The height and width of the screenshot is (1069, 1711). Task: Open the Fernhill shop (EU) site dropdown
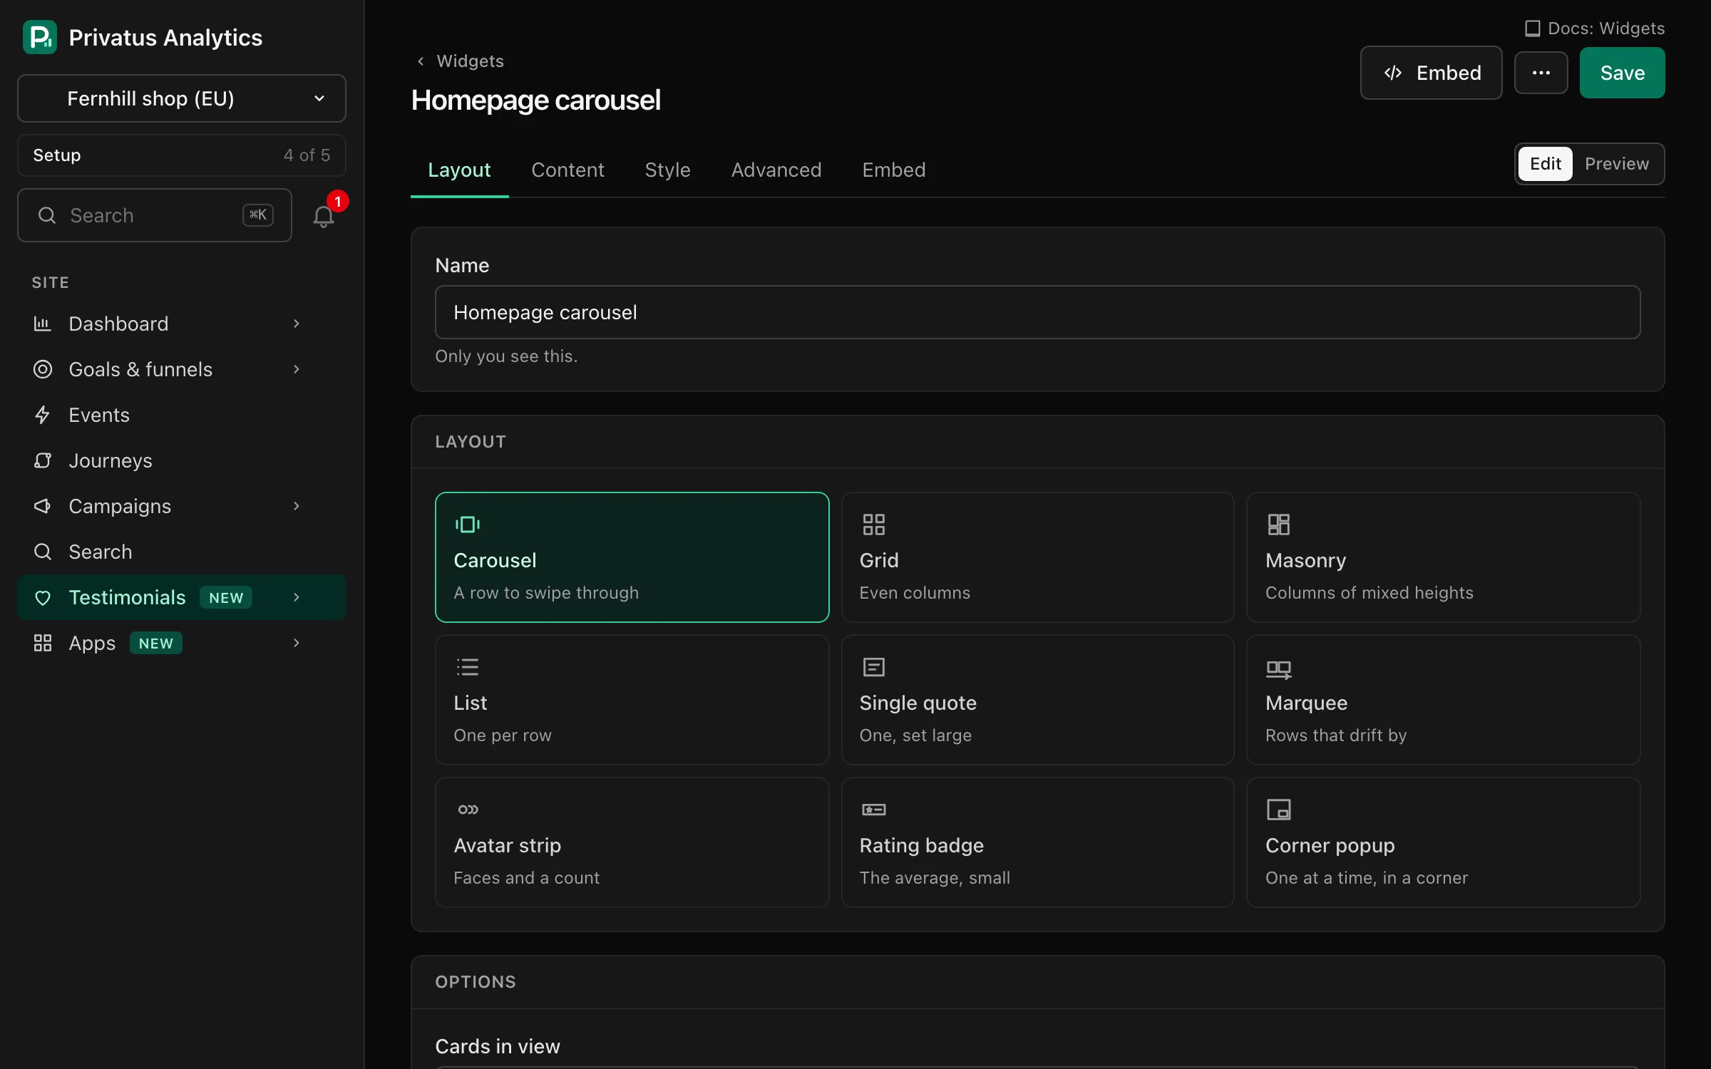click(x=181, y=98)
